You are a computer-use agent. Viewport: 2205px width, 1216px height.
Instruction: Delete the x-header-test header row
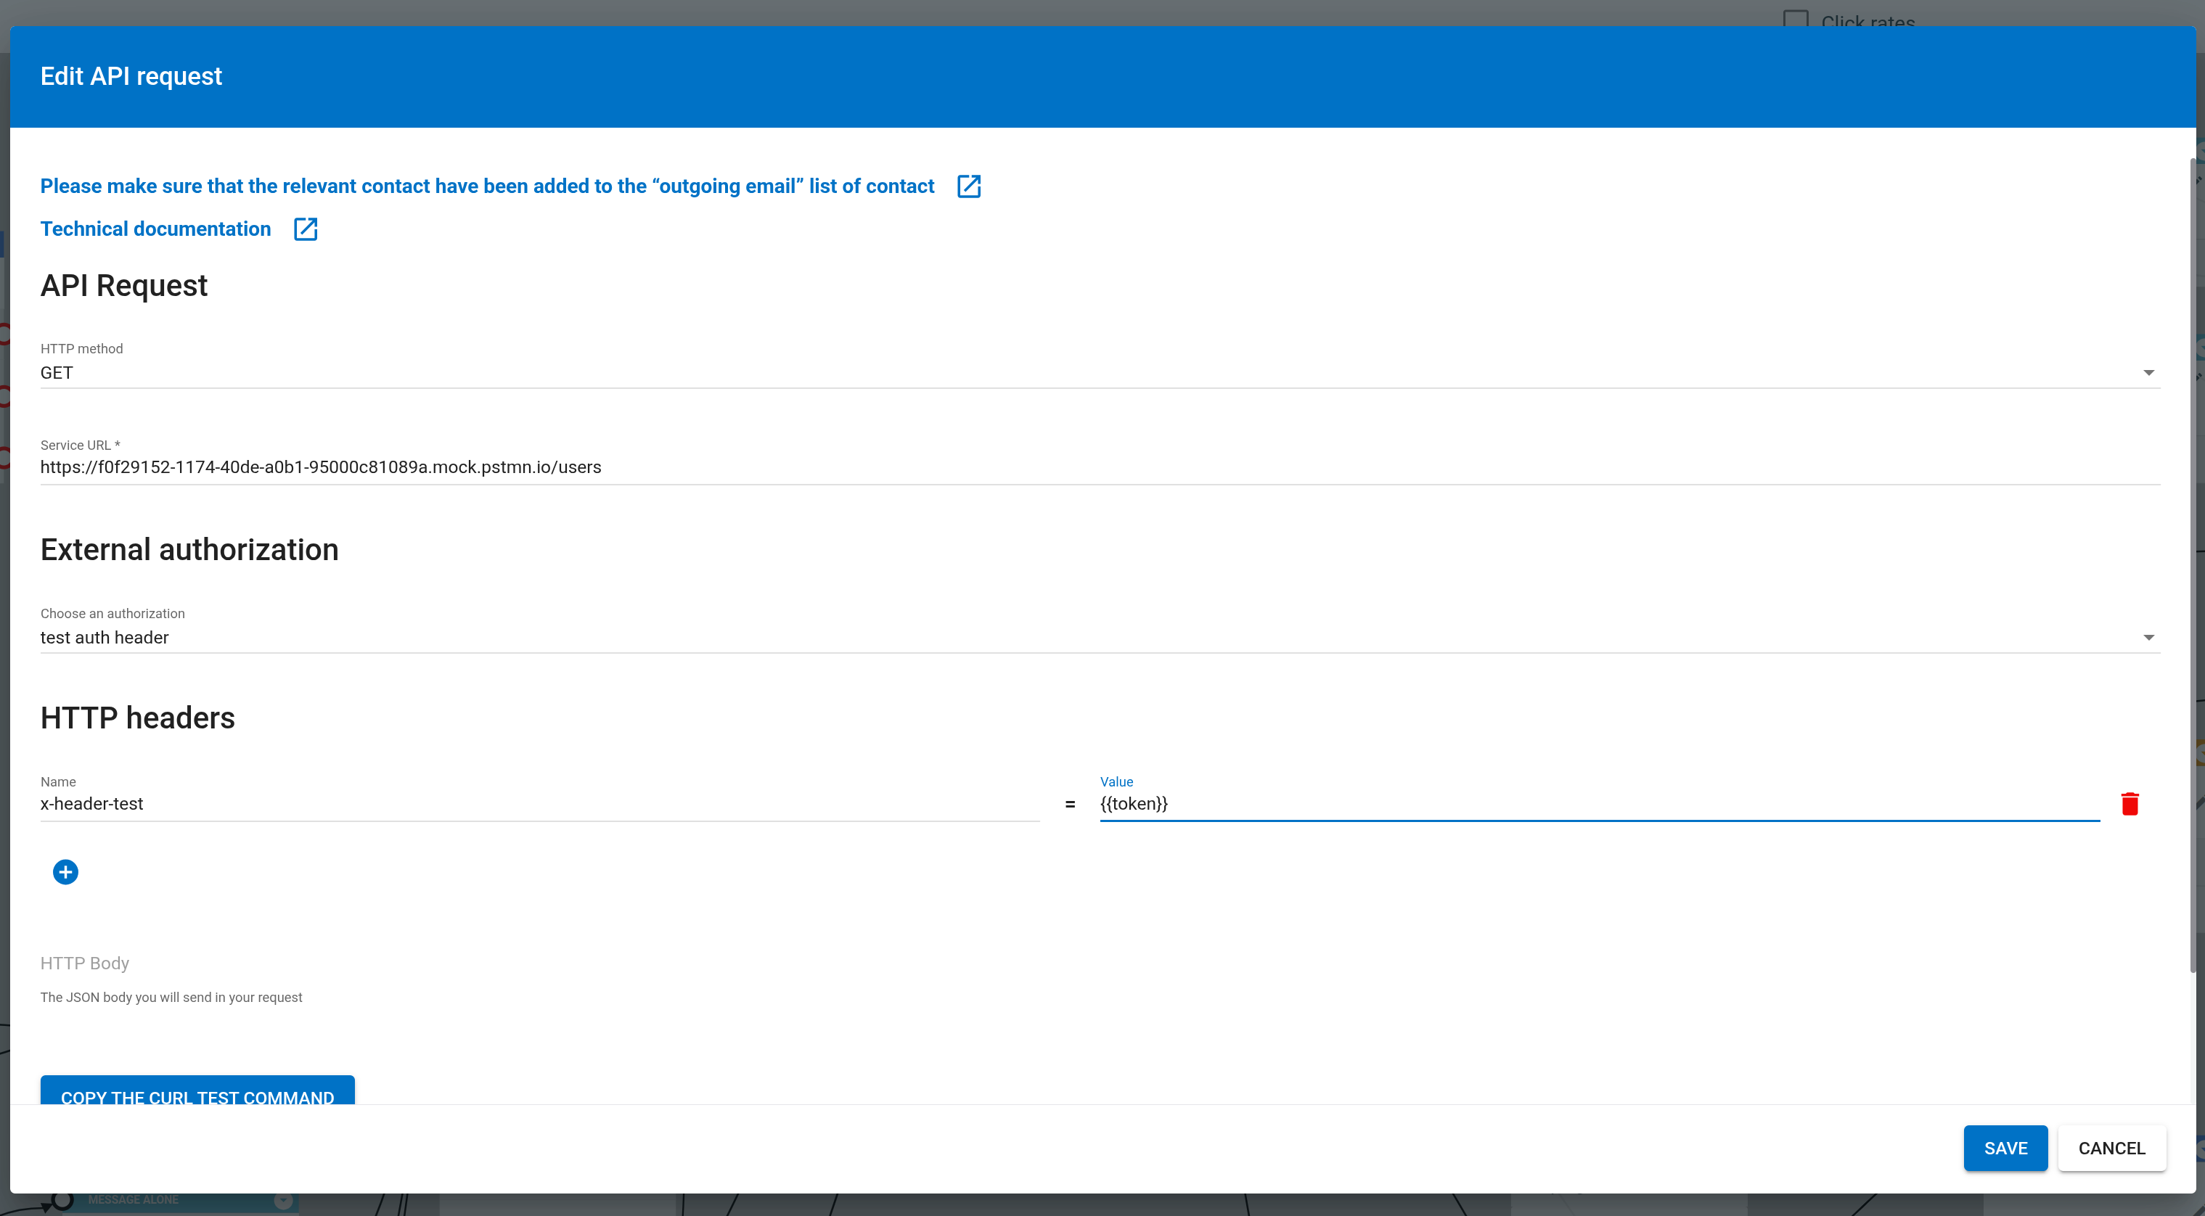(x=2130, y=804)
